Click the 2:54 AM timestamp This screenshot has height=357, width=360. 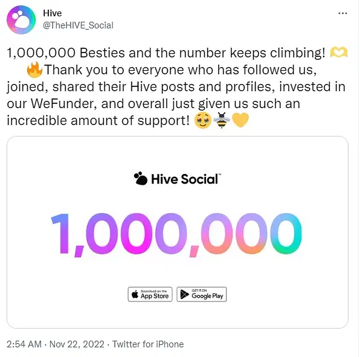tap(24, 344)
